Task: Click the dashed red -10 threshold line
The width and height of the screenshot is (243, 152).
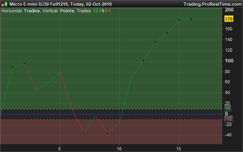Action: coord(111,120)
